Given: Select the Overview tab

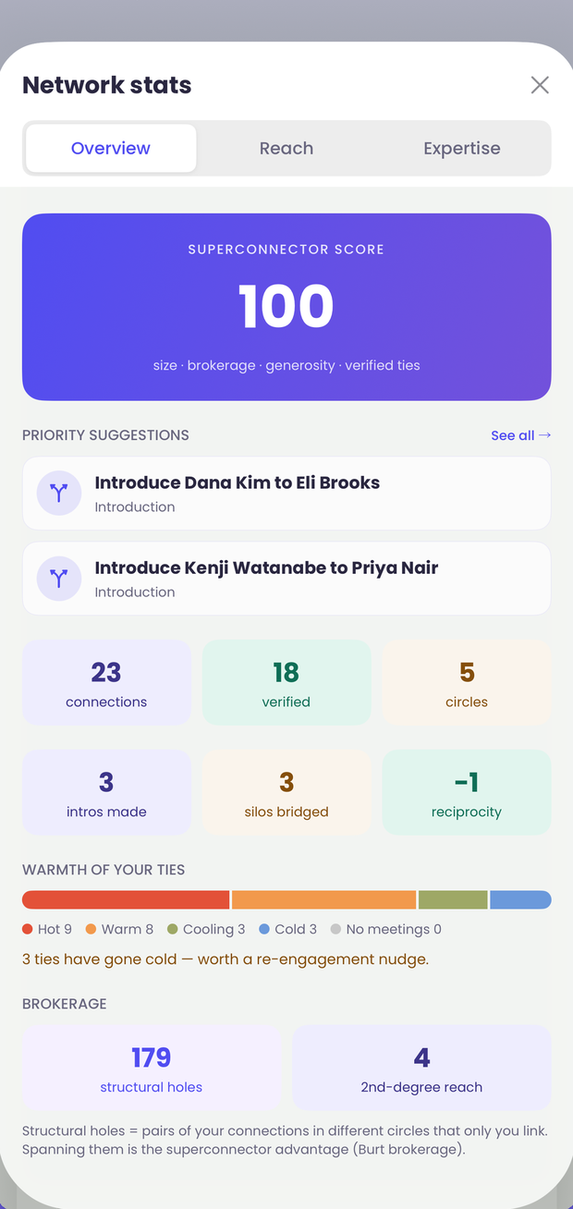Looking at the screenshot, I should [111, 148].
